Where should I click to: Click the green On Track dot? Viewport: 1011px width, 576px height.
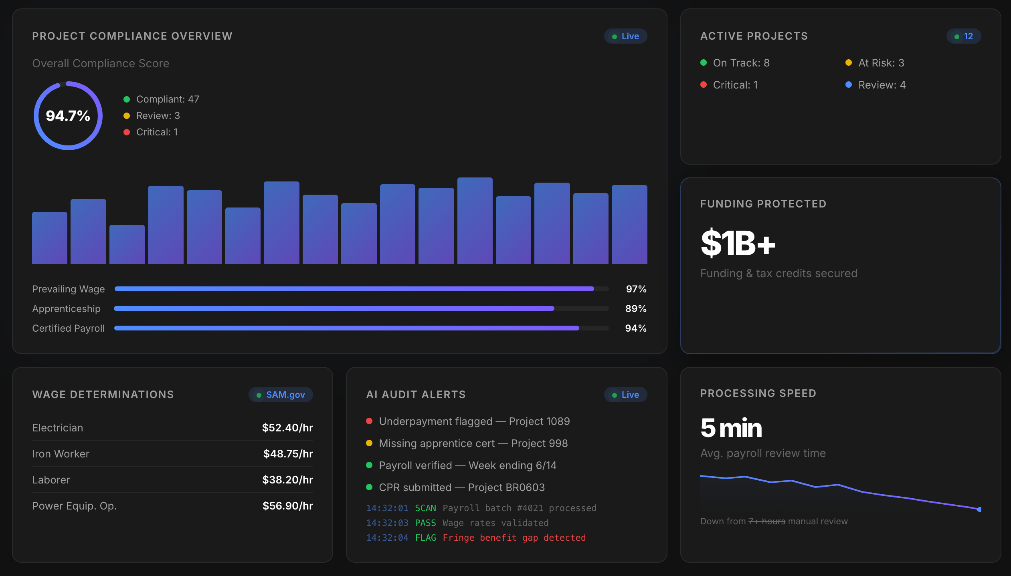pyautogui.click(x=704, y=62)
